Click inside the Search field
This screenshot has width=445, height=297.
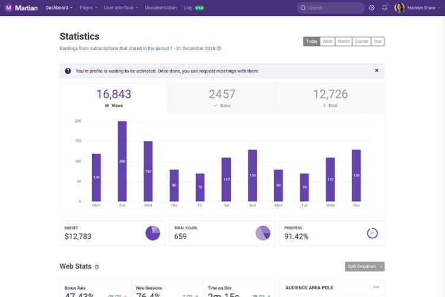pyautogui.click(x=331, y=8)
